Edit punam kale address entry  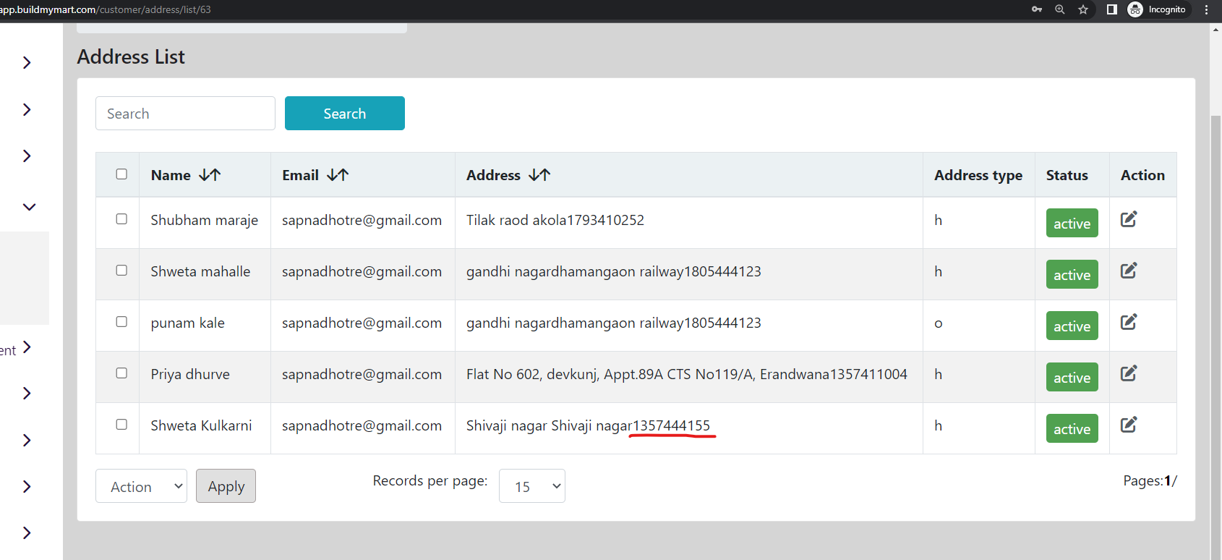click(x=1129, y=321)
